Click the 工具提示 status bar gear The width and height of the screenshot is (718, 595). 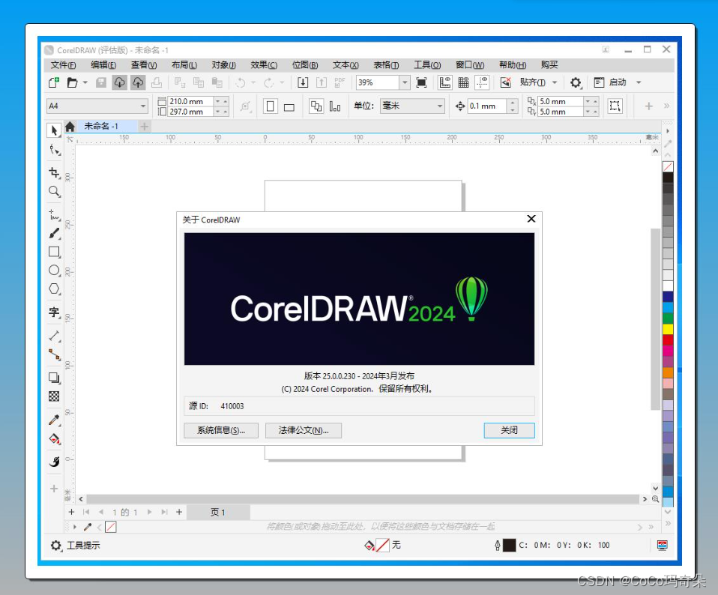[56, 545]
